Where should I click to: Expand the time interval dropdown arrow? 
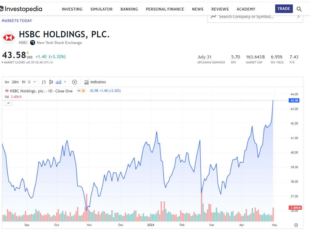coord(35,82)
